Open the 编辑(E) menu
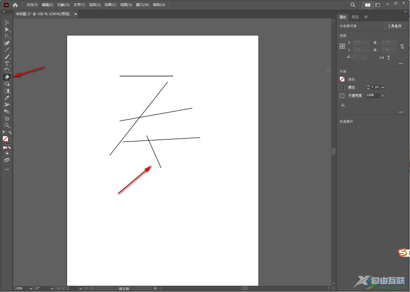Image resolution: width=410 pixels, height=292 pixels. (47, 5)
